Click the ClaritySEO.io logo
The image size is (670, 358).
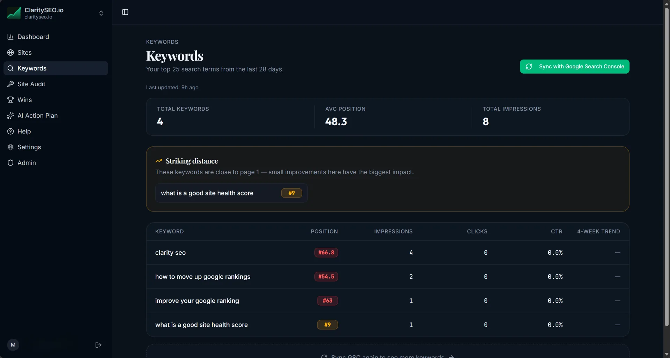pyautogui.click(x=14, y=13)
